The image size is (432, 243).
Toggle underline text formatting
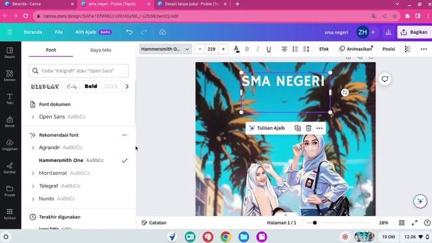click(269, 49)
